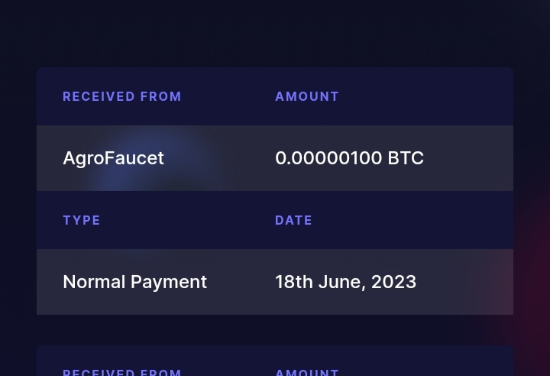Click the year 2023 in the date
This screenshot has height=376, width=550.
(x=393, y=282)
